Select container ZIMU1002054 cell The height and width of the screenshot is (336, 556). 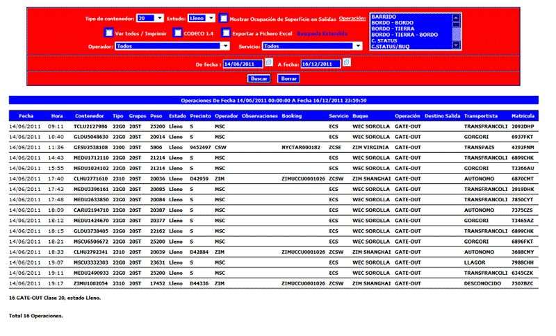(91, 284)
